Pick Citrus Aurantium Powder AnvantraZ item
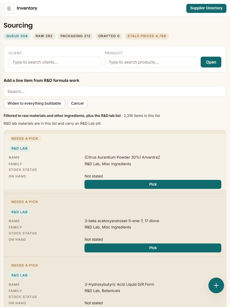This screenshot has height=307, width=230. coord(153,184)
